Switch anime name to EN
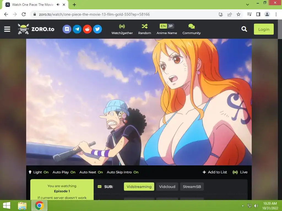Screen dimensions: 282x211 (x=163, y=26)
